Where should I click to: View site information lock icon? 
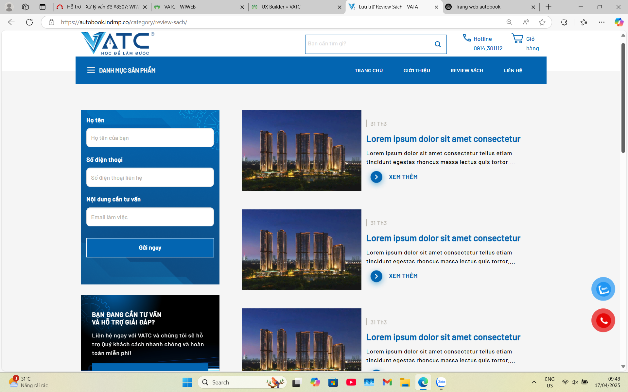(x=51, y=22)
